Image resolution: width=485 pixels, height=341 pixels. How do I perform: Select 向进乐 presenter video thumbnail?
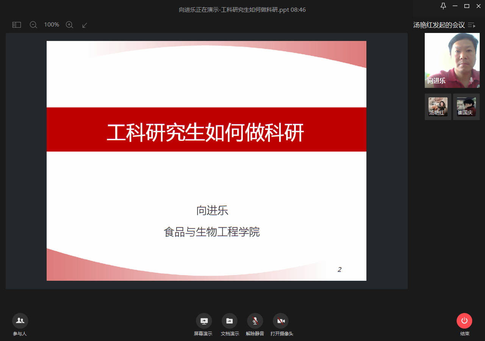click(452, 60)
